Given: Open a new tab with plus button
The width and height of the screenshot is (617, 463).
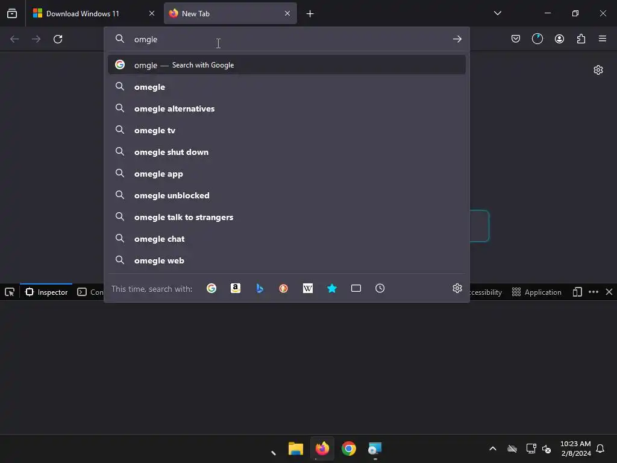Looking at the screenshot, I should pos(310,14).
